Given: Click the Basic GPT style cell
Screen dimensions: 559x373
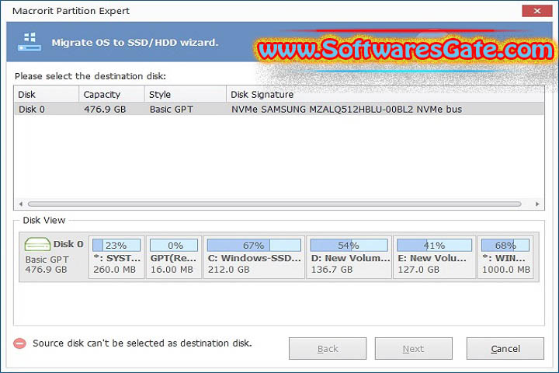Looking at the screenshot, I should pyautogui.click(x=171, y=110).
